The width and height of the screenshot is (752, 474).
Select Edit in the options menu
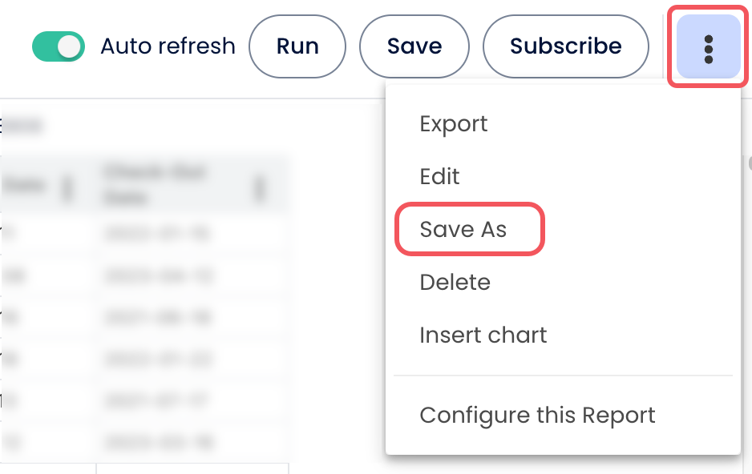coord(440,177)
